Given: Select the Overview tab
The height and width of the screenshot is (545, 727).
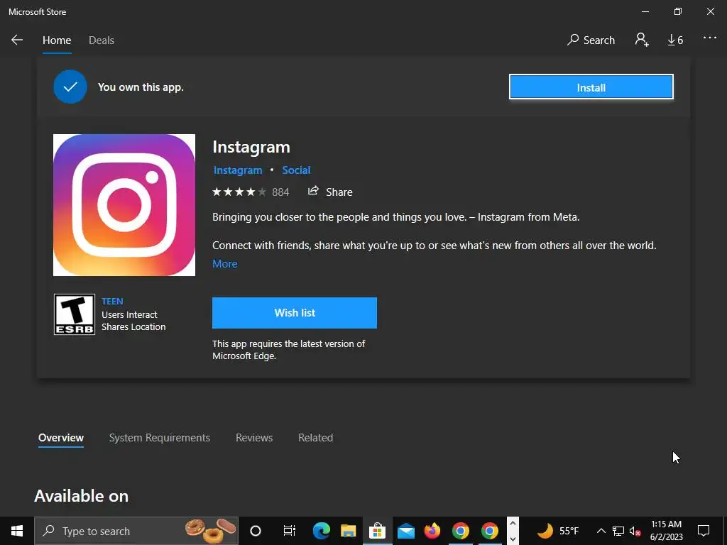Looking at the screenshot, I should [x=61, y=437].
